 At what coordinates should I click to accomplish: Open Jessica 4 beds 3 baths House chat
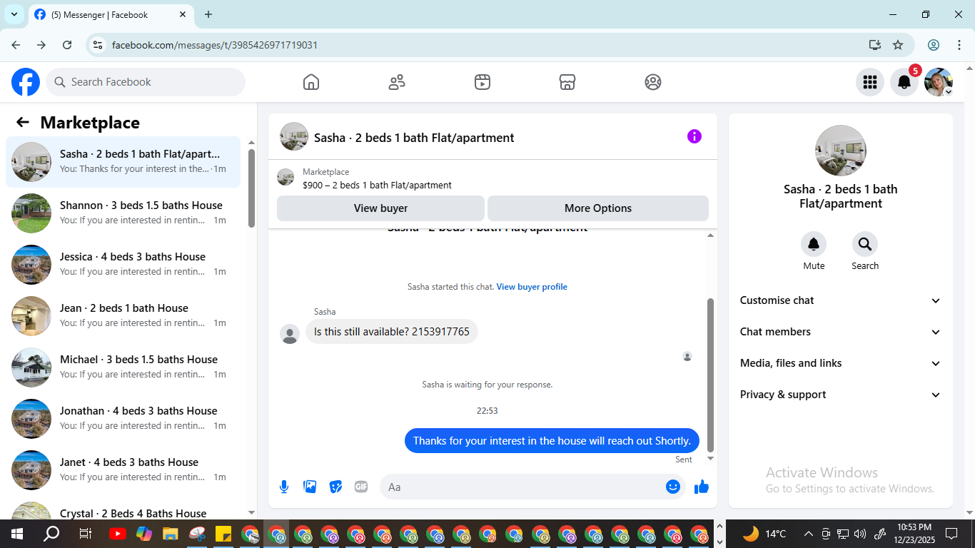point(123,265)
